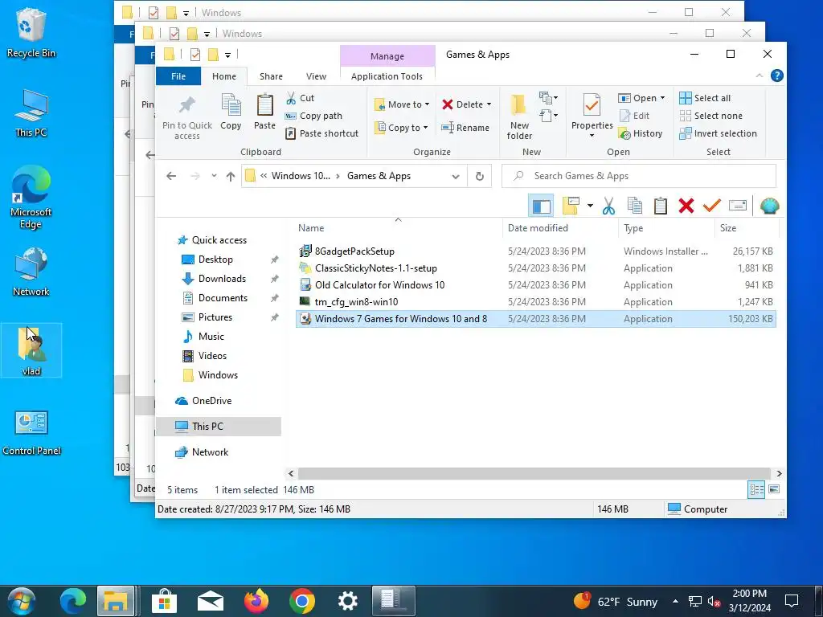Collapse the ribbon with the chevron
This screenshot has width=823, height=617.
[759, 76]
